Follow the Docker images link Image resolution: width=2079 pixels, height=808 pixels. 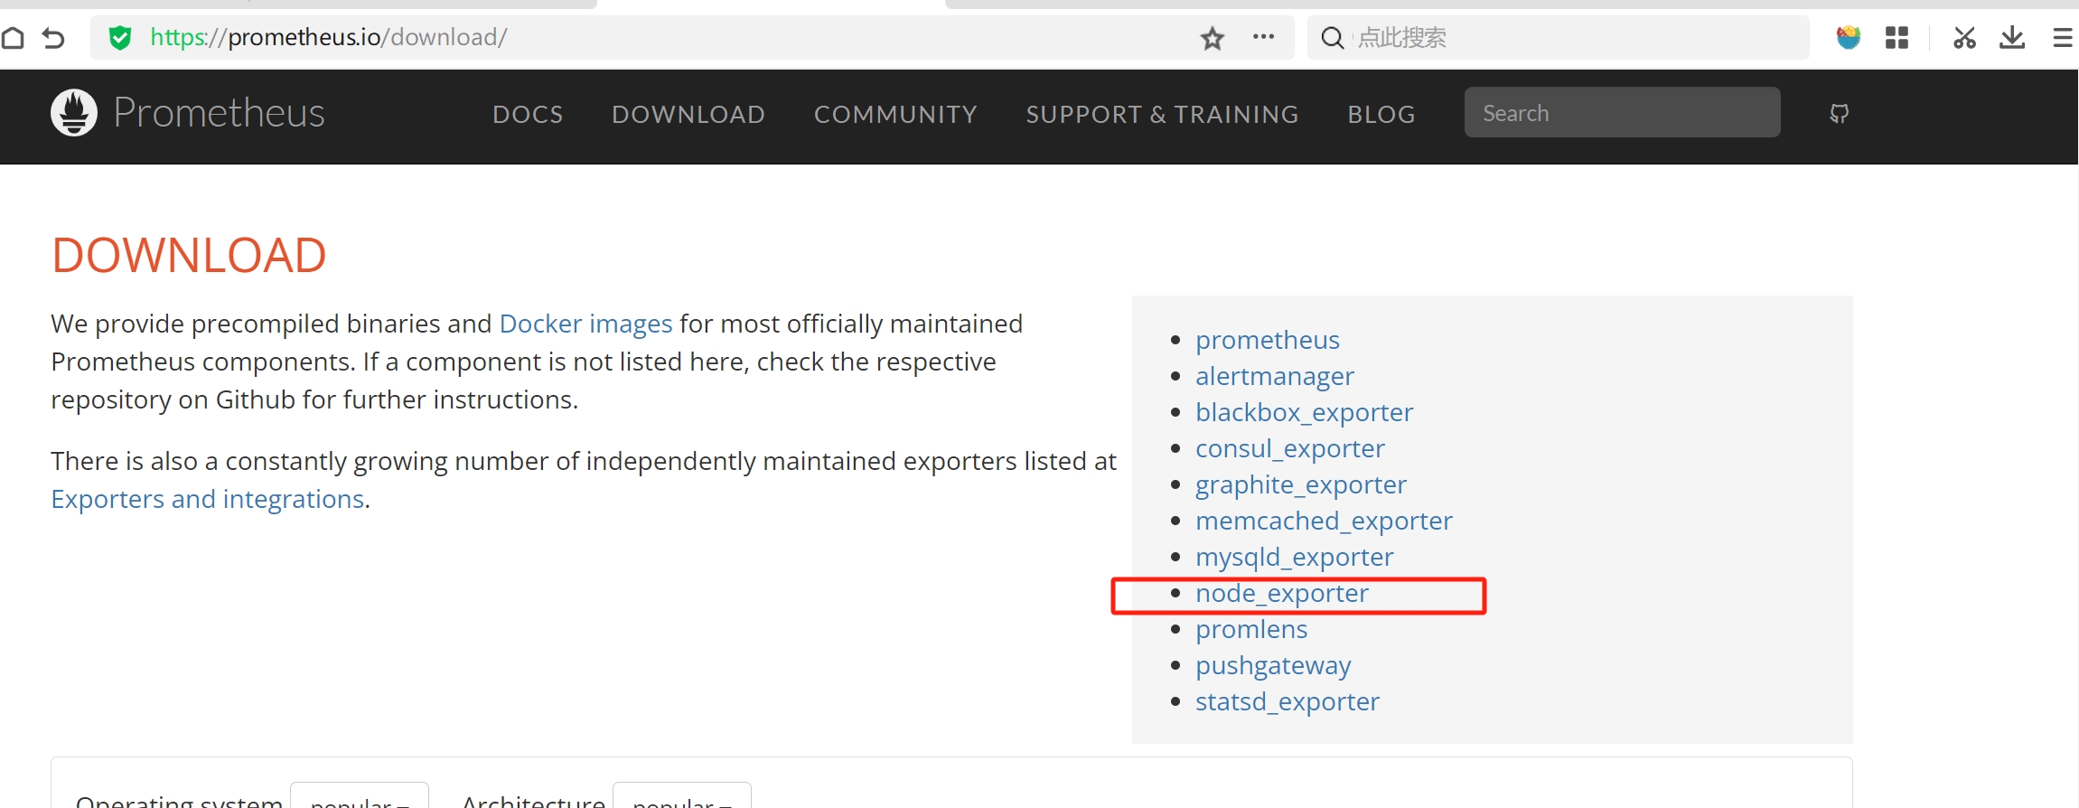pyautogui.click(x=585, y=324)
